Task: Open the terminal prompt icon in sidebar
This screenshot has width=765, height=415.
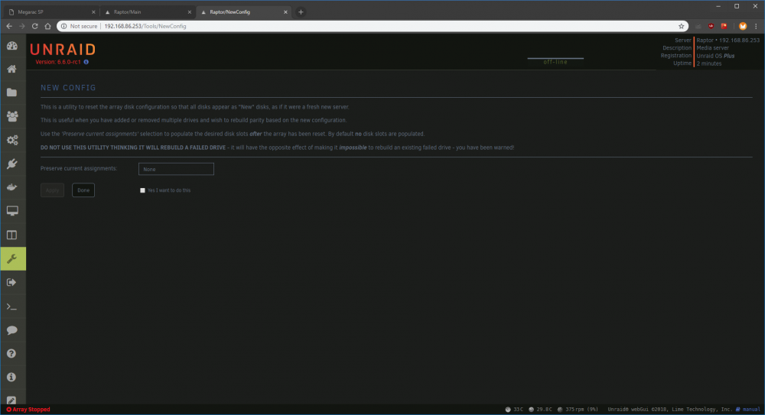Action: (12, 306)
